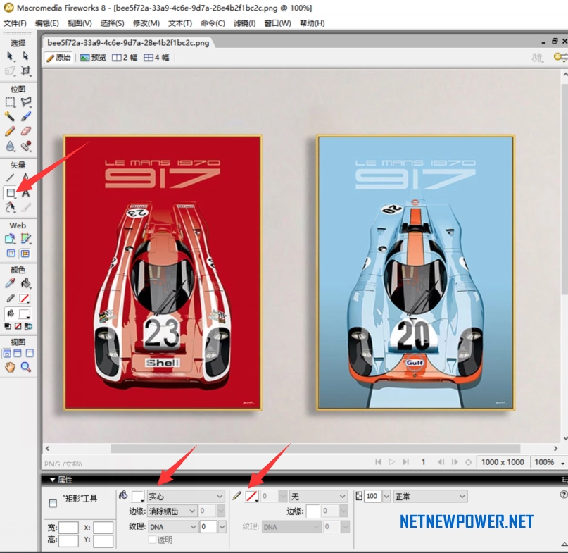Open the toolbar stroke color swatch
This screenshot has height=553, width=568.
coord(25,299)
